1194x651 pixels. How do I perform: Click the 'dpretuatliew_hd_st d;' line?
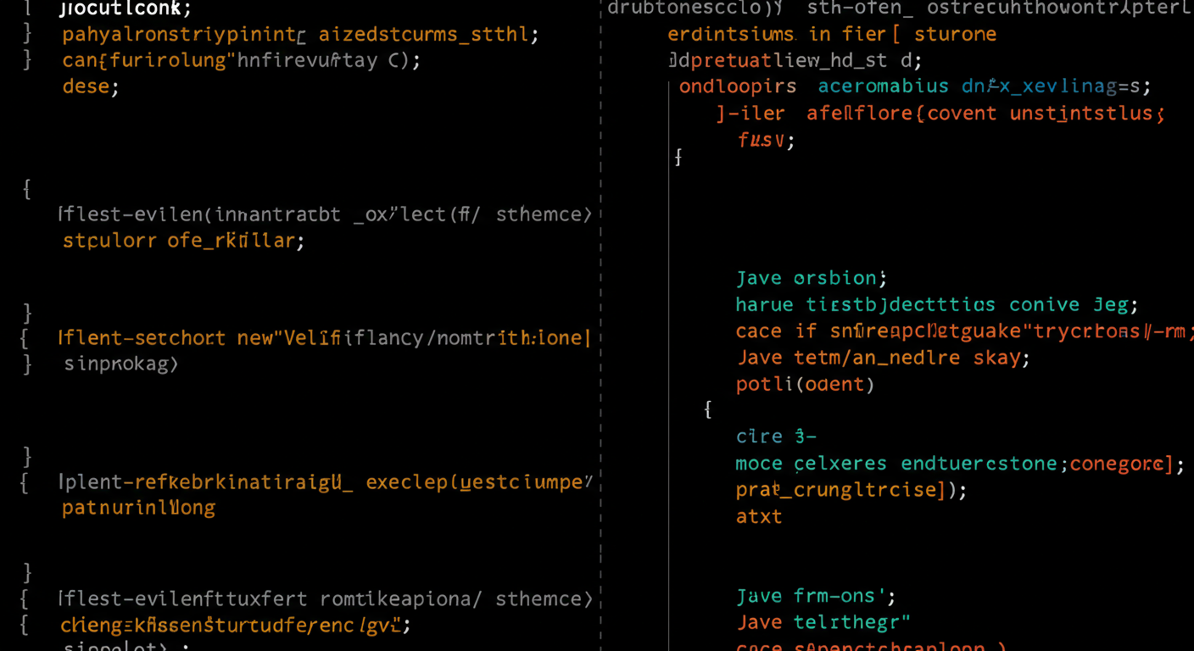click(795, 61)
